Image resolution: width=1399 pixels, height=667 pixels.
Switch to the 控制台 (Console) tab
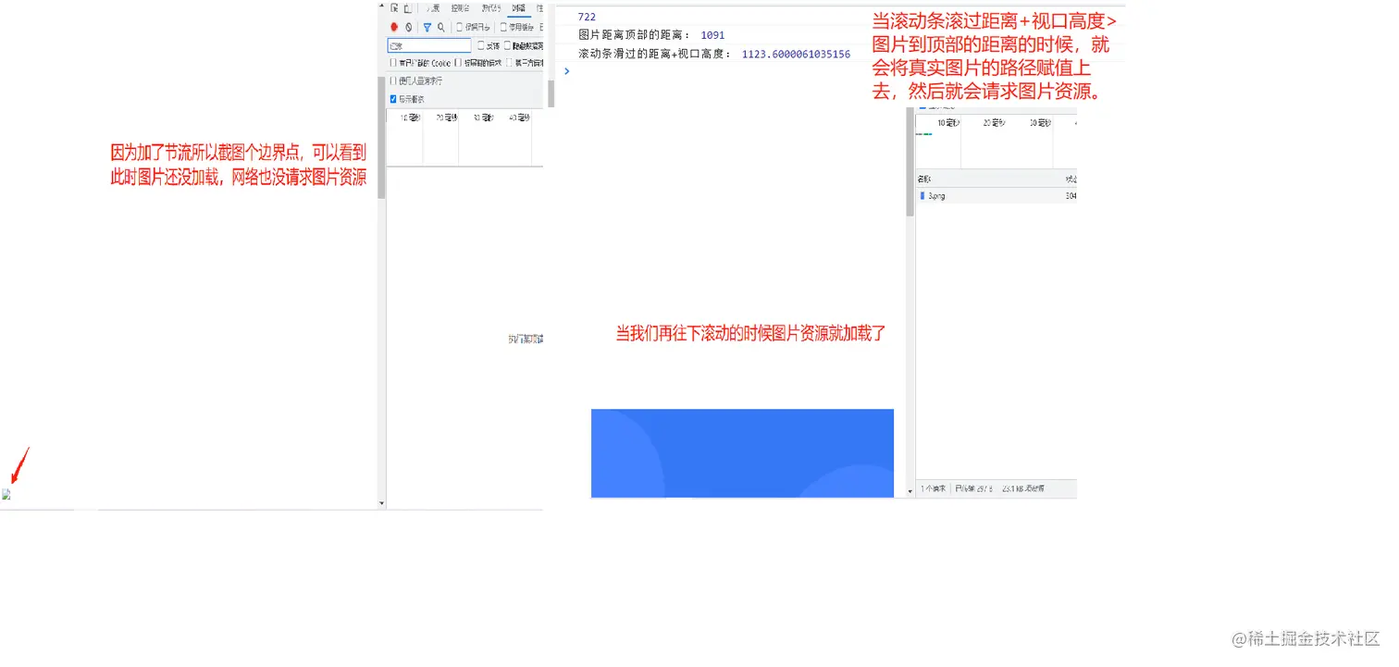[x=460, y=8]
